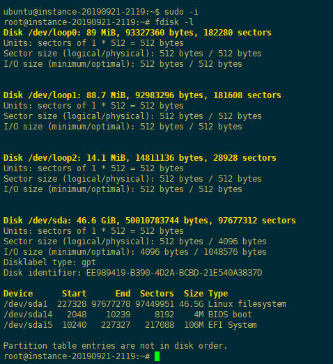Click the 'End' column header
The height and width of the screenshot is (364, 333).
pos(123,294)
